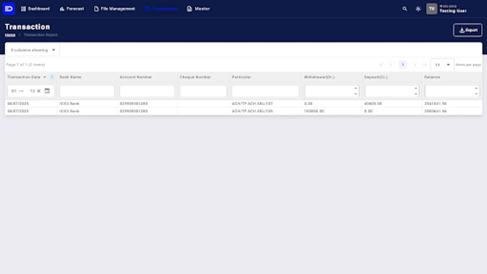This screenshot has width=487, height=274.
Task: Sort by the Deposit(Cr.) column header
Action: click(x=376, y=77)
